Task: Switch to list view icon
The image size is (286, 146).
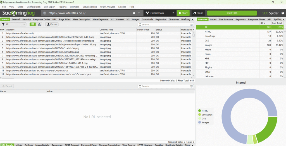Action: click(33, 24)
